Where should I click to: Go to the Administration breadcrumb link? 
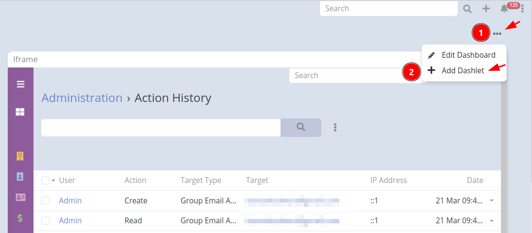82,98
